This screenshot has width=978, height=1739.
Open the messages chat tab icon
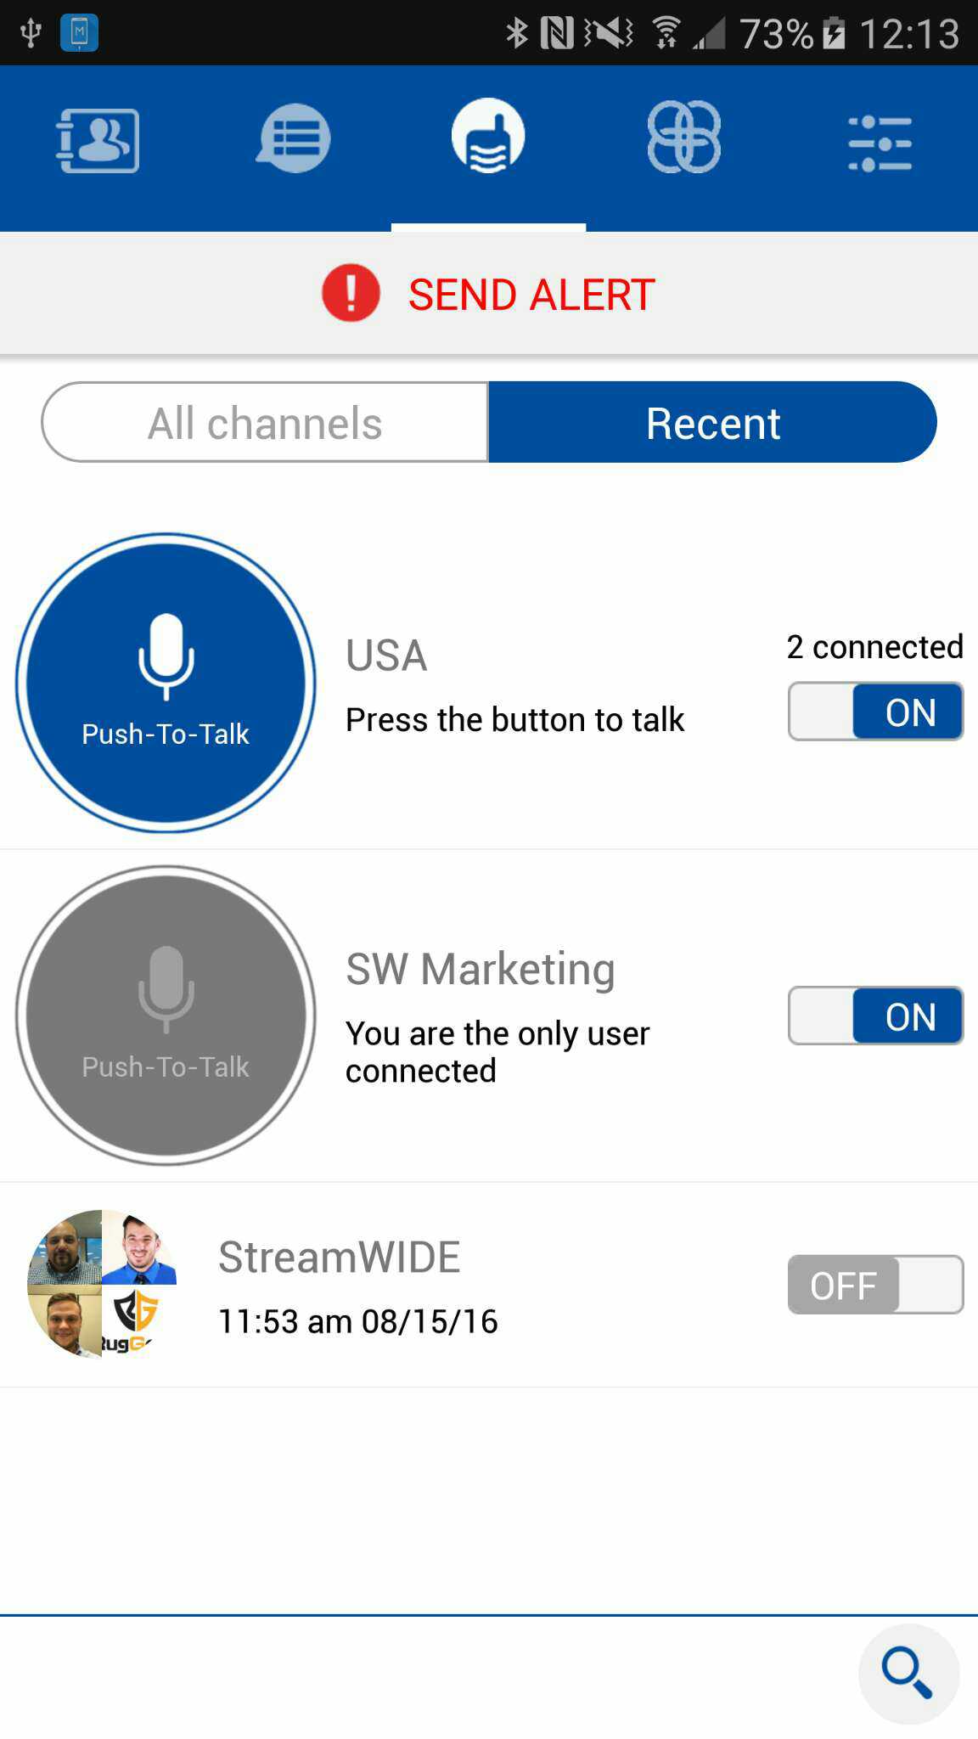[294, 138]
